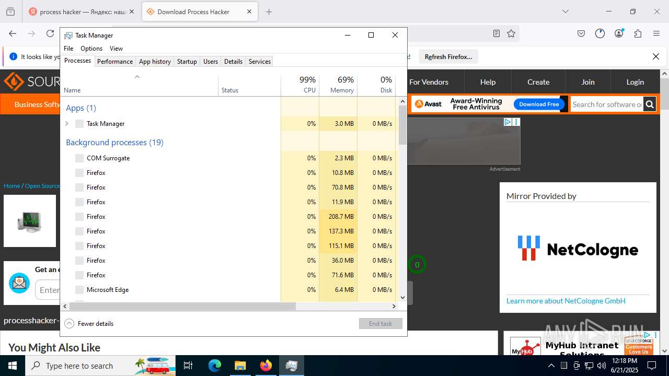The height and width of the screenshot is (376, 669).
Task: Click Learn more about NetCologne GmbH
Action: (x=566, y=301)
